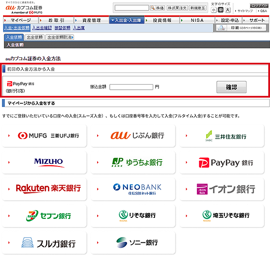Select the NEOBANK 住信SBIネット銀行 card

click(x=133, y=189)
